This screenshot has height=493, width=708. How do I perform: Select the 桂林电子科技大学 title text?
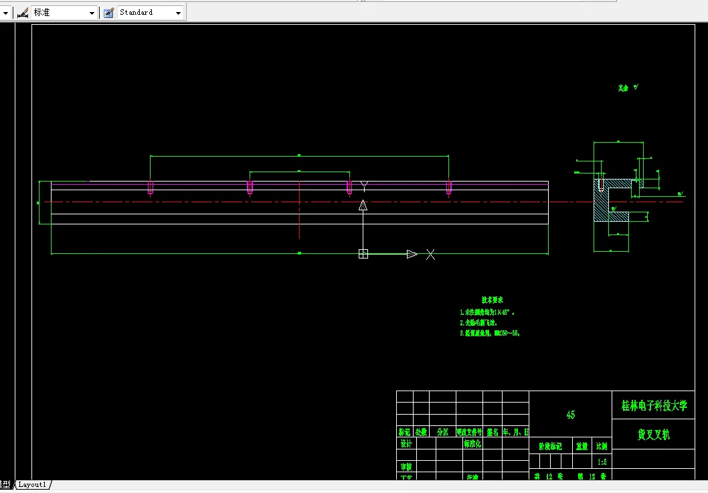654,405
